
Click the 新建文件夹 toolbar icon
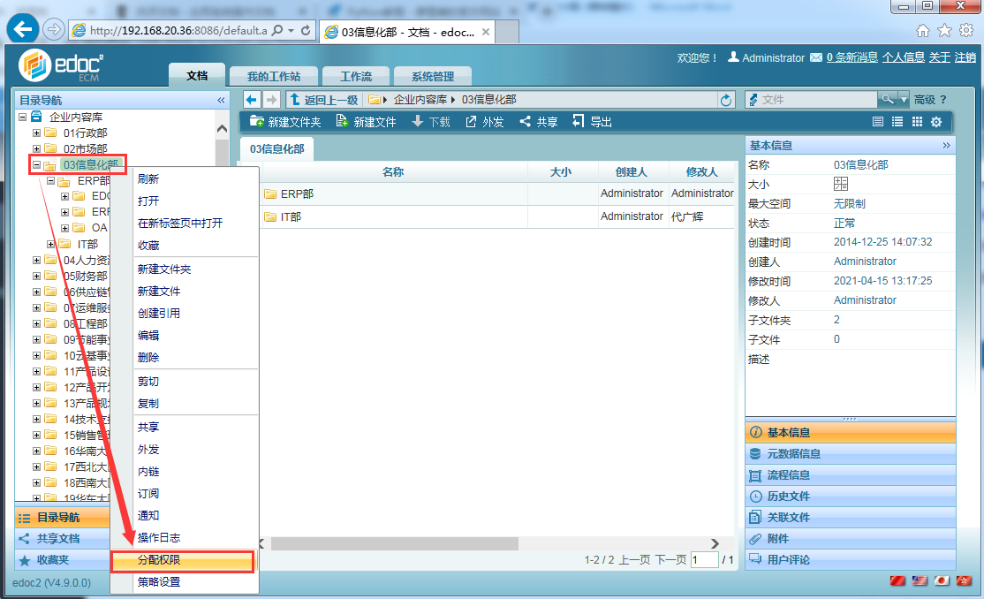point(257,122)
